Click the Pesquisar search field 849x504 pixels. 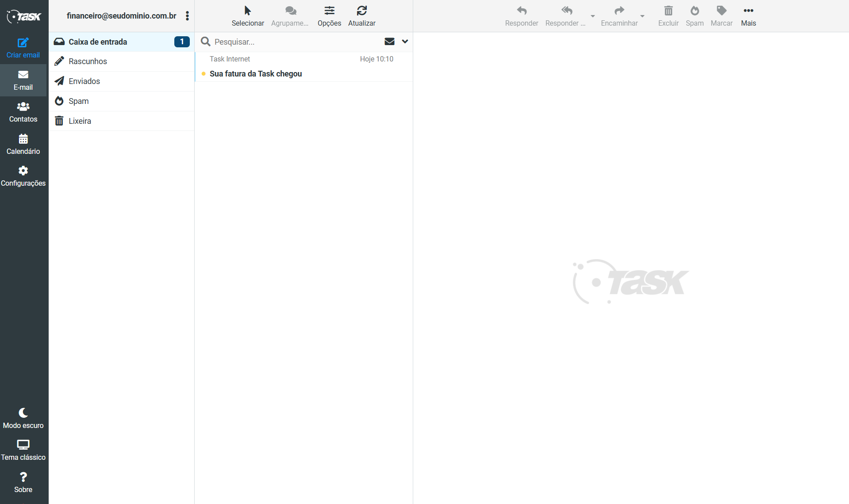(292, 42)
